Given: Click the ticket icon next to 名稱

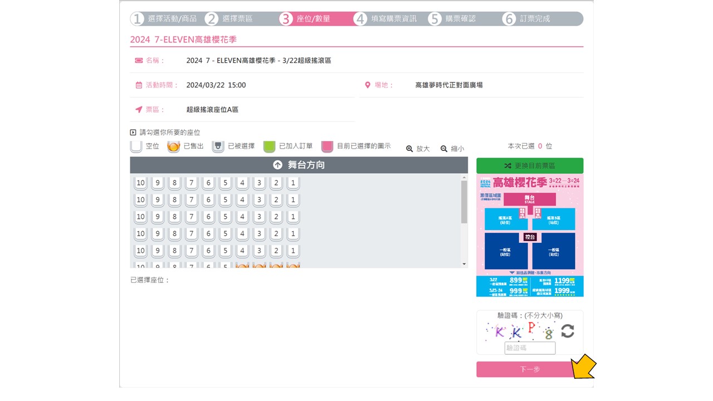Looking at the screenshot, I should click(139, 60).
